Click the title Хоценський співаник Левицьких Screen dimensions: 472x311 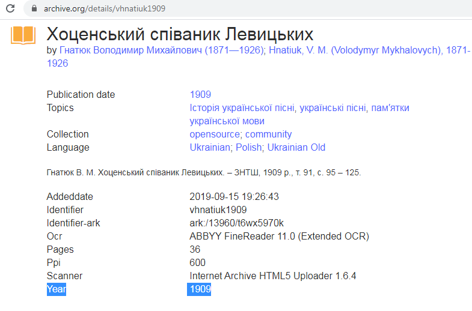(180, 33)
